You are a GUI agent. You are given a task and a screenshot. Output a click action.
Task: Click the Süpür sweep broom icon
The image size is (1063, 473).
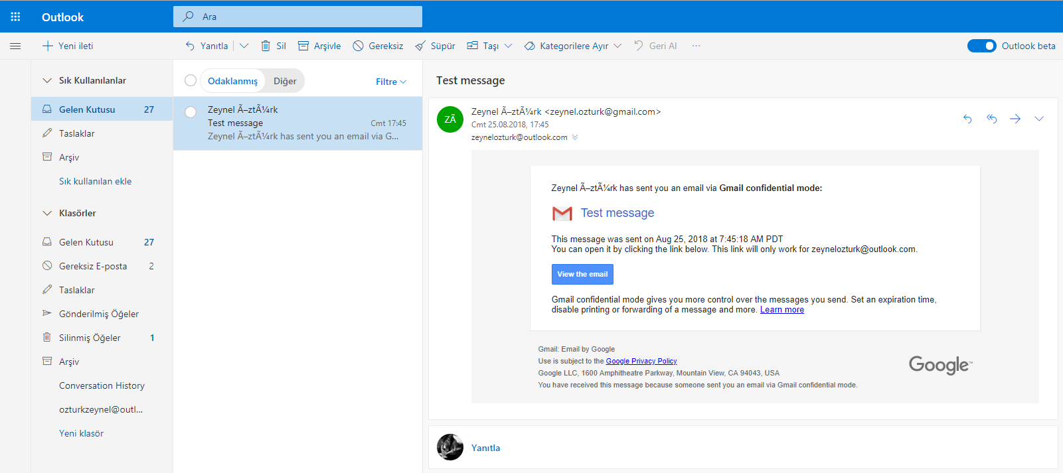[420, 46]
